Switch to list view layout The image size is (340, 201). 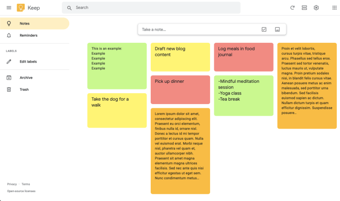click(304, 8)
